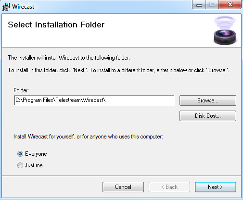Minimize the Wirecast installer window
The image size is (243, 200).
pos(199,5)
